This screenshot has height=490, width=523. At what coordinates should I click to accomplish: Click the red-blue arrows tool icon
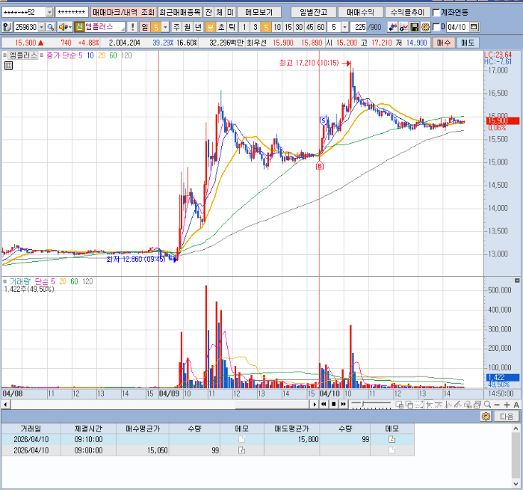(392, 27)
